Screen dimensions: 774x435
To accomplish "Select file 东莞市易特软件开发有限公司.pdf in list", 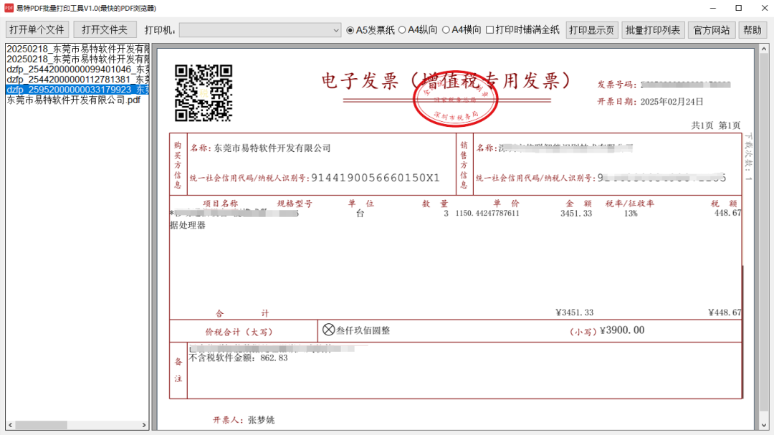I will pyautogui.click(x=73, y=100).
